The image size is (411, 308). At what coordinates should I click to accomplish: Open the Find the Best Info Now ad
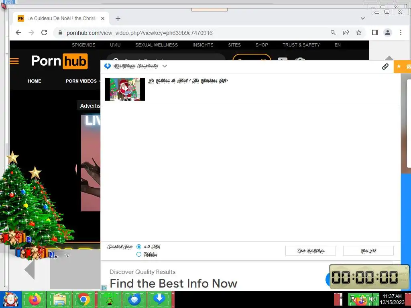click(x=173, y=284)
